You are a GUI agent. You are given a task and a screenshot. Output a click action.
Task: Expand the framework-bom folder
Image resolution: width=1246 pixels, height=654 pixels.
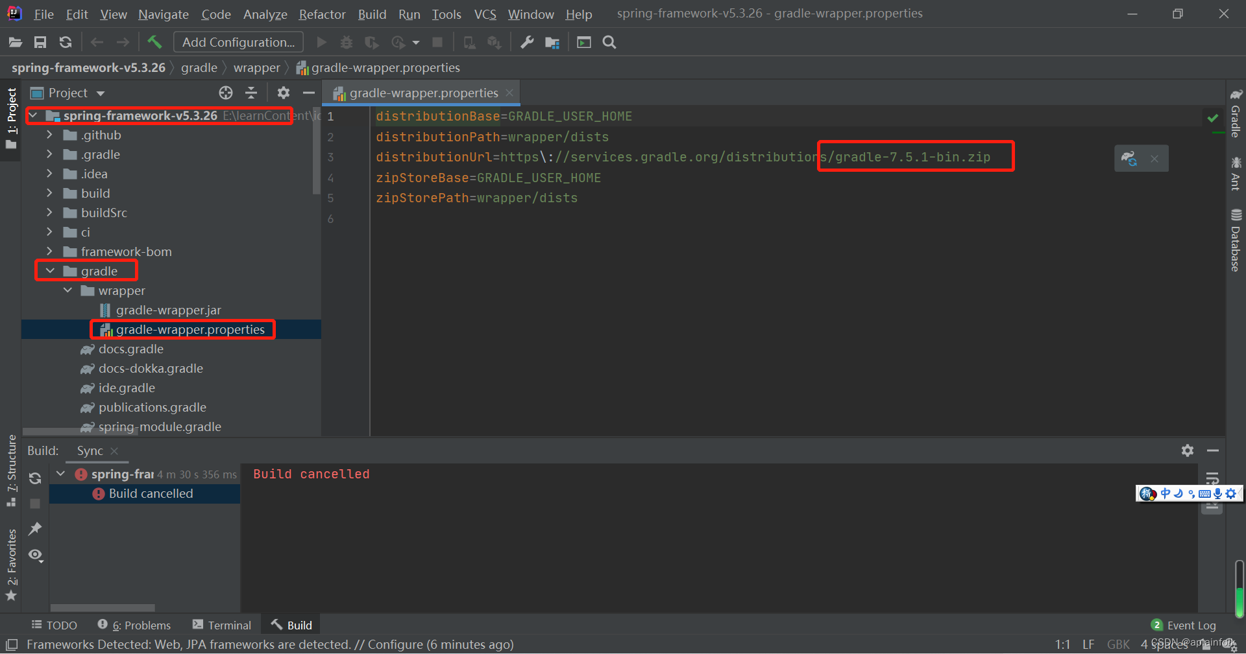pyautogui.click(x=49, y=251)
